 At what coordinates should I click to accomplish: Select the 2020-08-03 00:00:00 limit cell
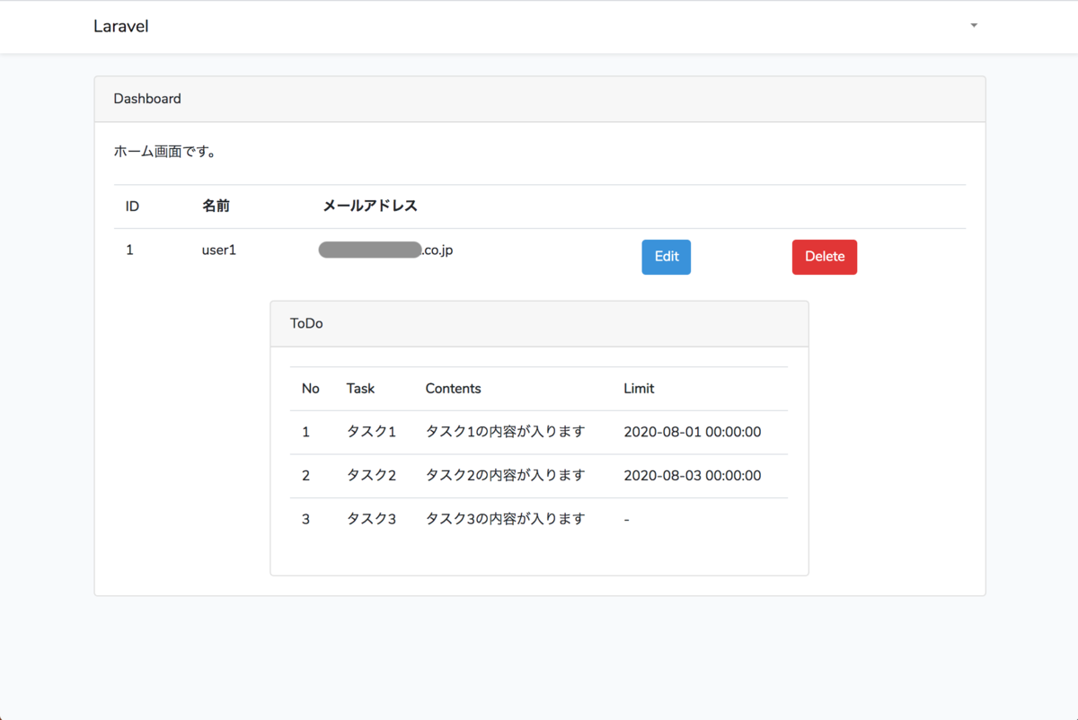693,476
